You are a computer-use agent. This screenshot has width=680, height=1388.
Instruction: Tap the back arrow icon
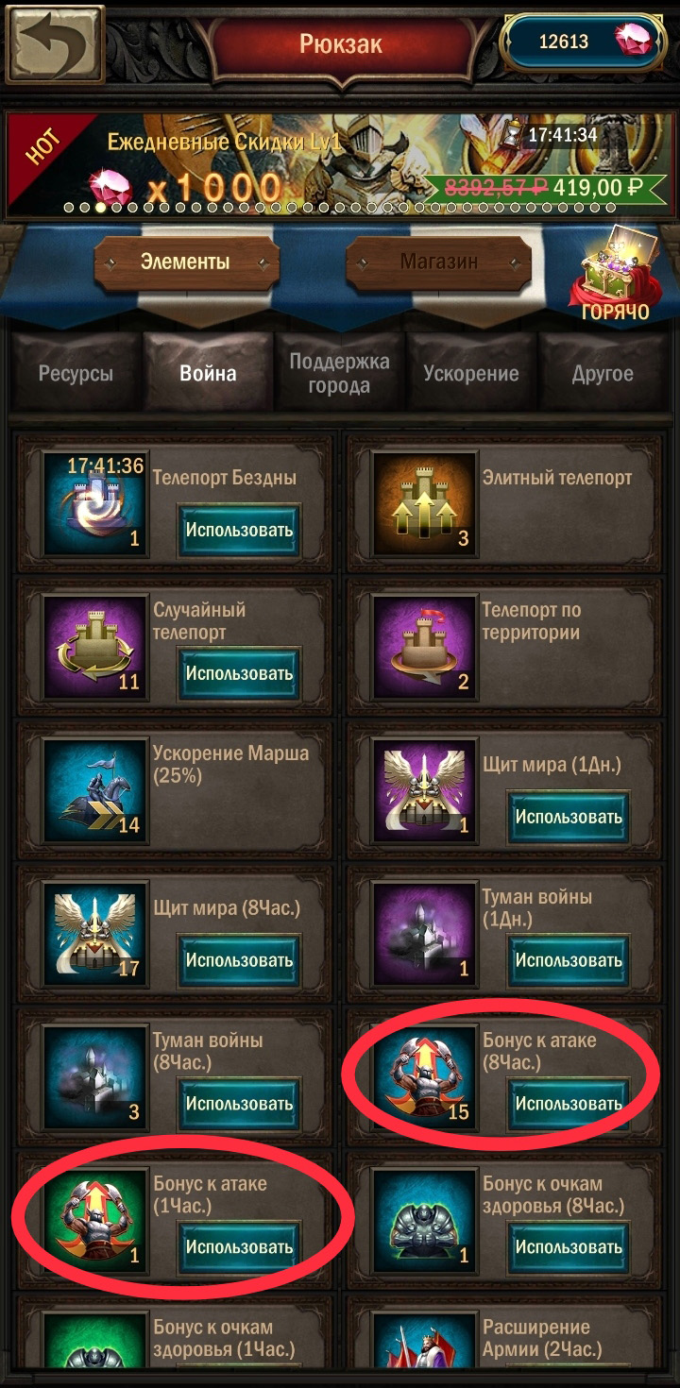click(x=55, y=43)
